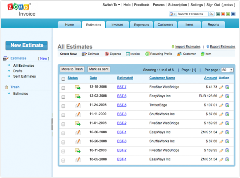Switch to the Invoices tab

click(117, 25)
